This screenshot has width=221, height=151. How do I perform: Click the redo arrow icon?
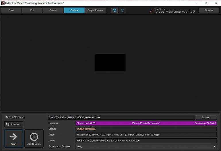pos(122,10)
